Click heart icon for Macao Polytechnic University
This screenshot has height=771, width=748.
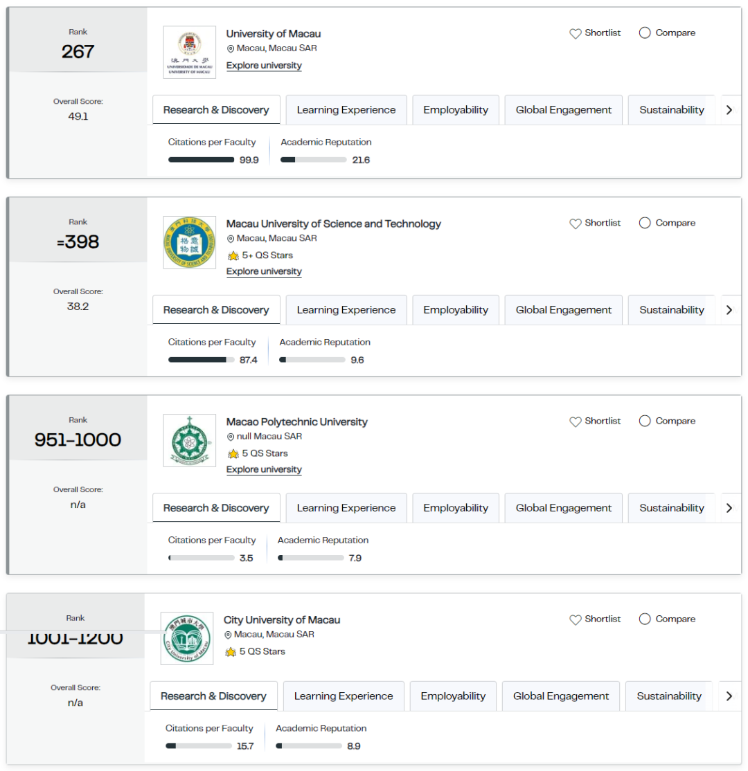point(576,421)
